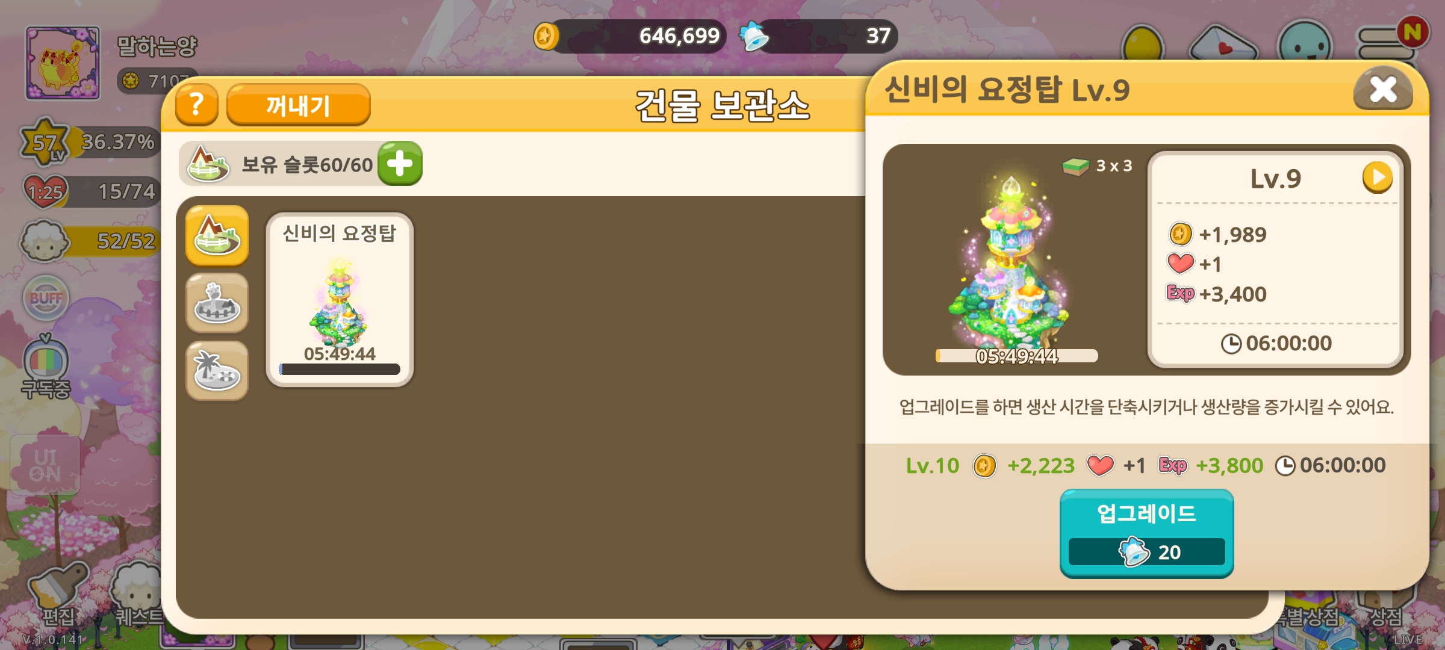
Task: Open the blue smiley face icon
Action: [x=1305, y=42]
